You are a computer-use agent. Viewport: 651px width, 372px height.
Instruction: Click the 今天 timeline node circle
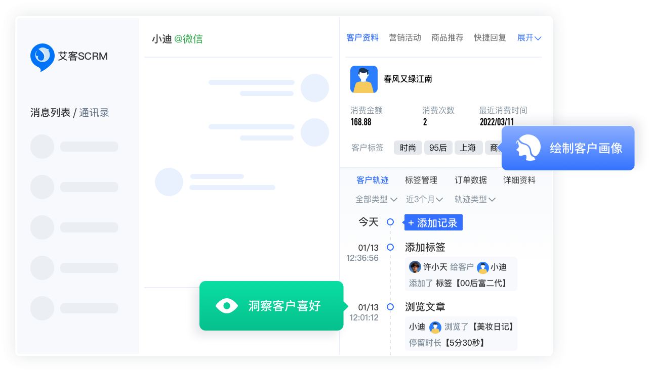[x=390, y=222]
